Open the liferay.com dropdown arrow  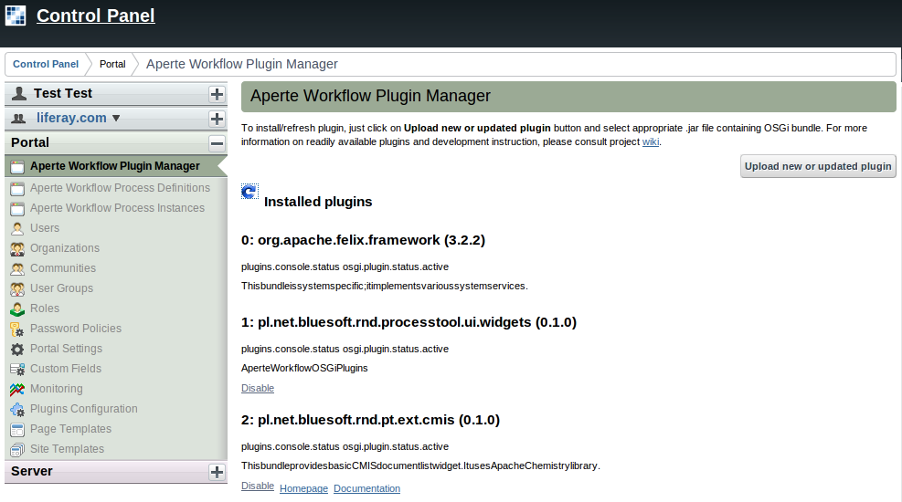(116, 119)
